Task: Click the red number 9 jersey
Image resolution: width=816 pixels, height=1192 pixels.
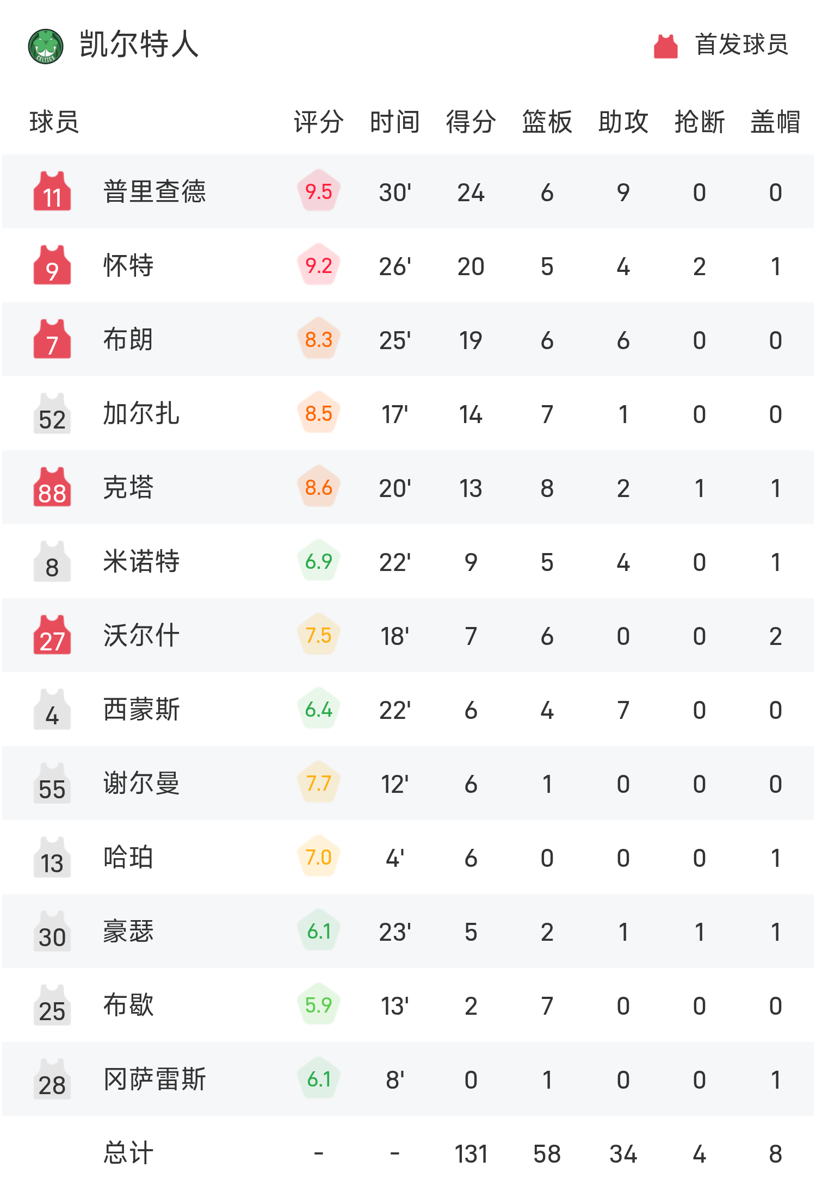Action: pos(52,265)
